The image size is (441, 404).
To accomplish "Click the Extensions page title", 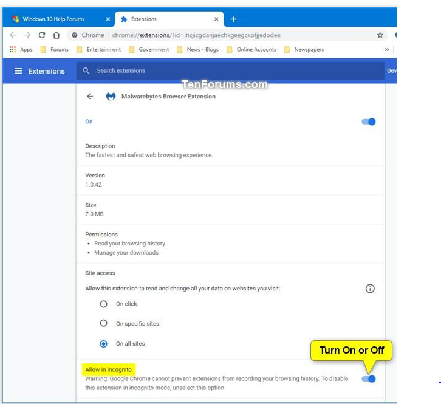I will [x=46, y=71].
